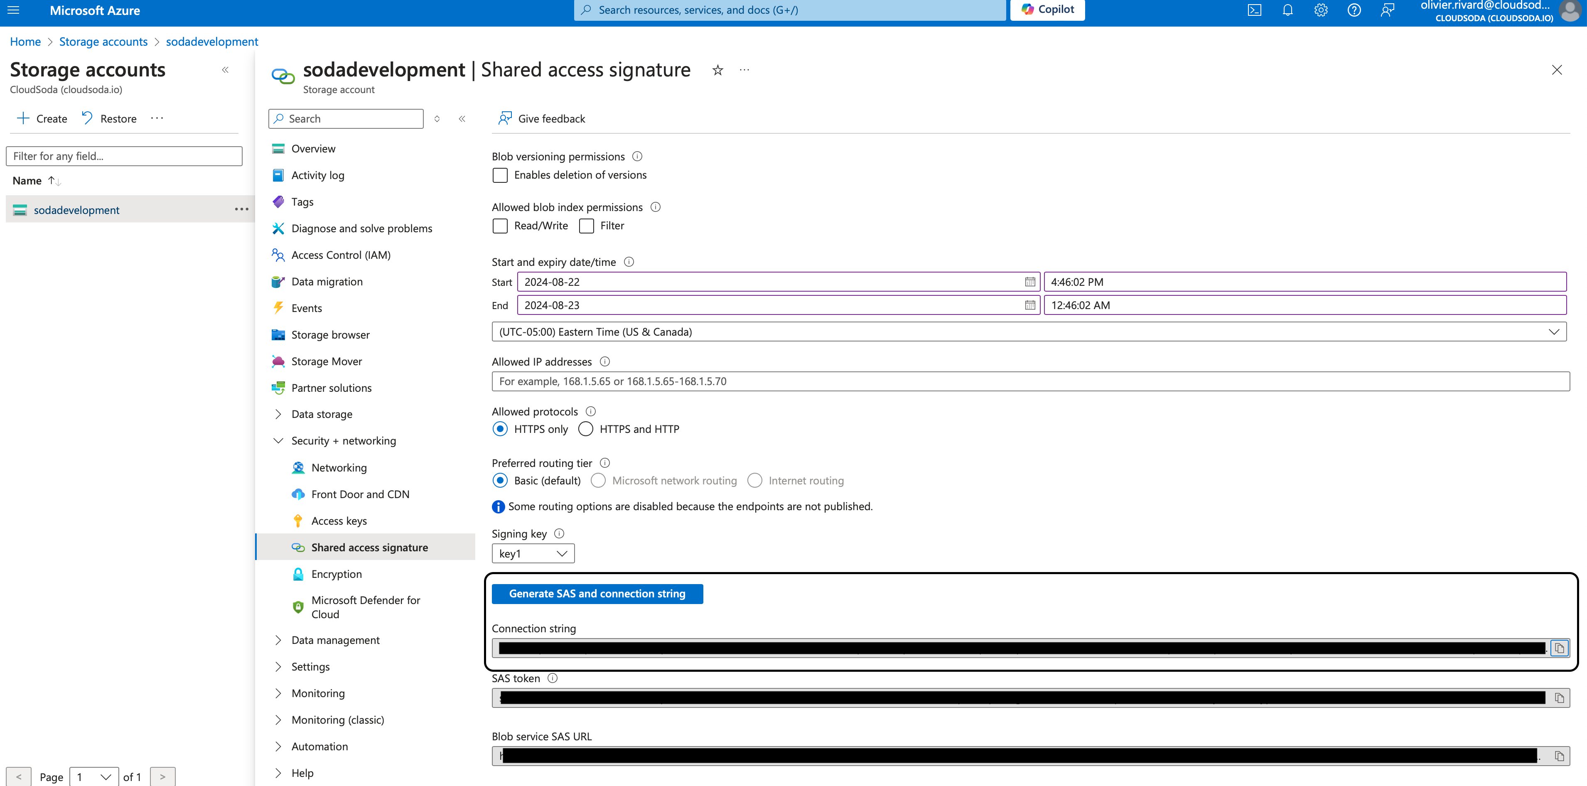Open the ellipsis menu next to the page title
Screen dimensions: 1587x786
tap(744, 70)
